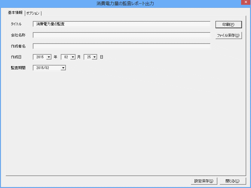Image resolution: width=251 pixels, height=188 pixels.
Task: Close the dialog with the red X
Action: pyautogui.click(x=246, y=2)
